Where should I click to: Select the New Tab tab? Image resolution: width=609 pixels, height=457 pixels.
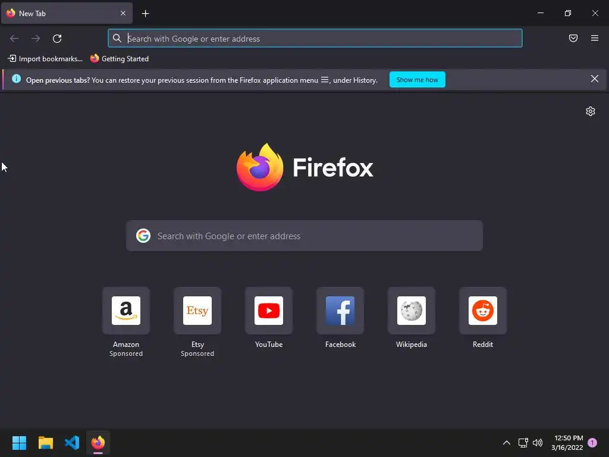point(67,13)
